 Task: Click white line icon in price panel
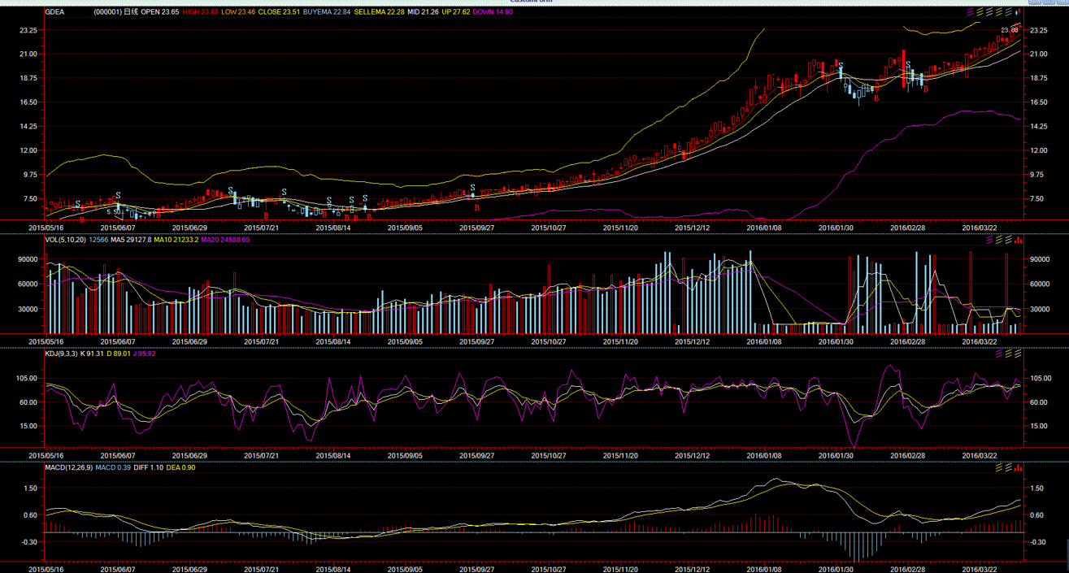point(989,12)
